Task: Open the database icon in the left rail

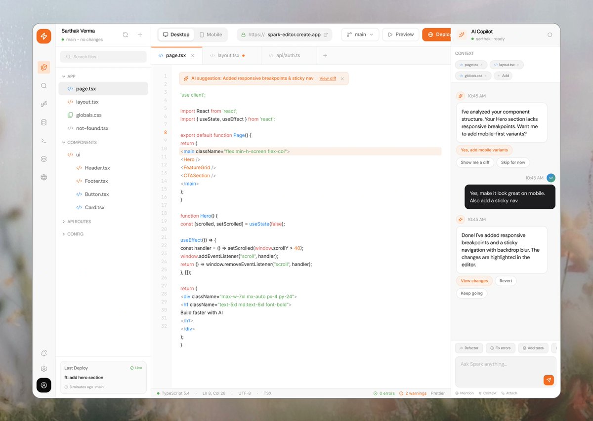Action: (44, 122)
